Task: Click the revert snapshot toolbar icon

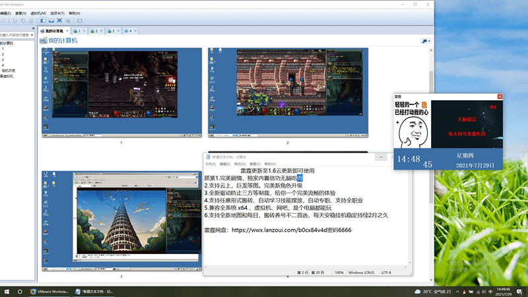Action: click(23, 20)
